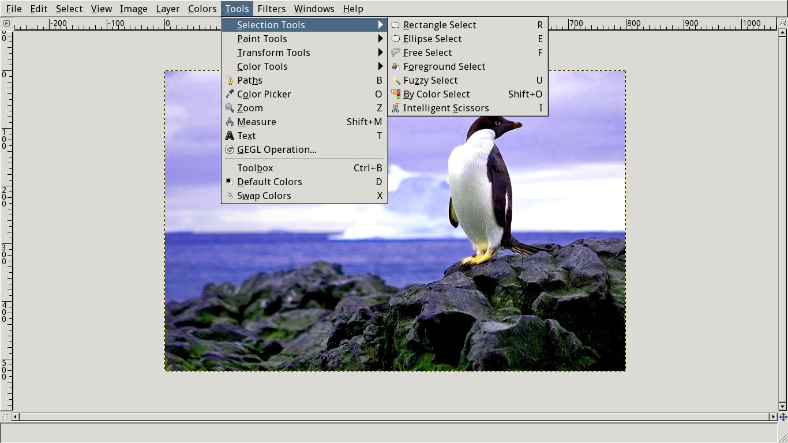Pick the Fuzzy Select wand icon
788x443 pixels.
tap(396, 80)
